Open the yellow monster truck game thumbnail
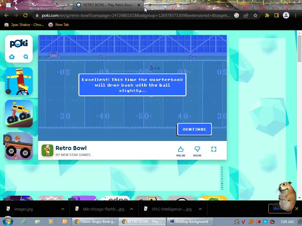 (19, 113)
